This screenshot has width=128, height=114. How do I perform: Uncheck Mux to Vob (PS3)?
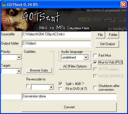coord(95,62)
